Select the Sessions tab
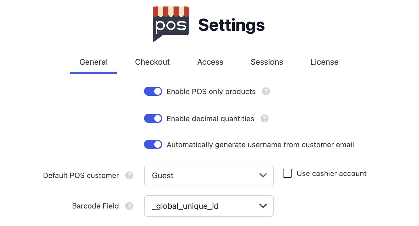This screenshot has height=226, width=419. tap(267, 62)
